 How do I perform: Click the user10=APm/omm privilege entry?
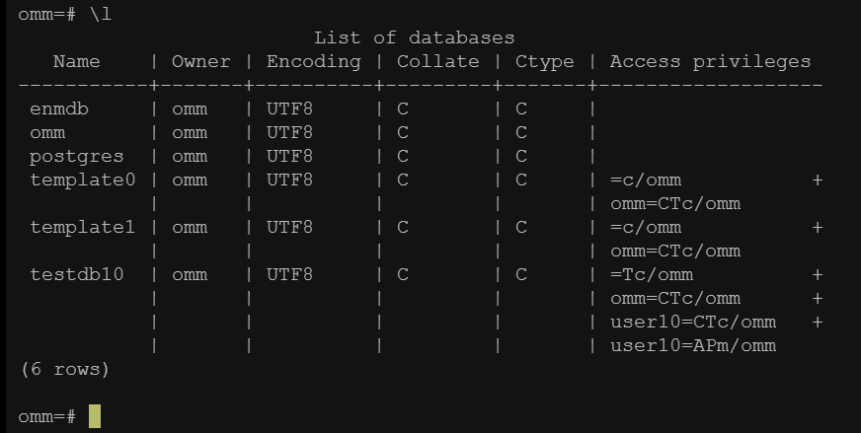[692, 345]
